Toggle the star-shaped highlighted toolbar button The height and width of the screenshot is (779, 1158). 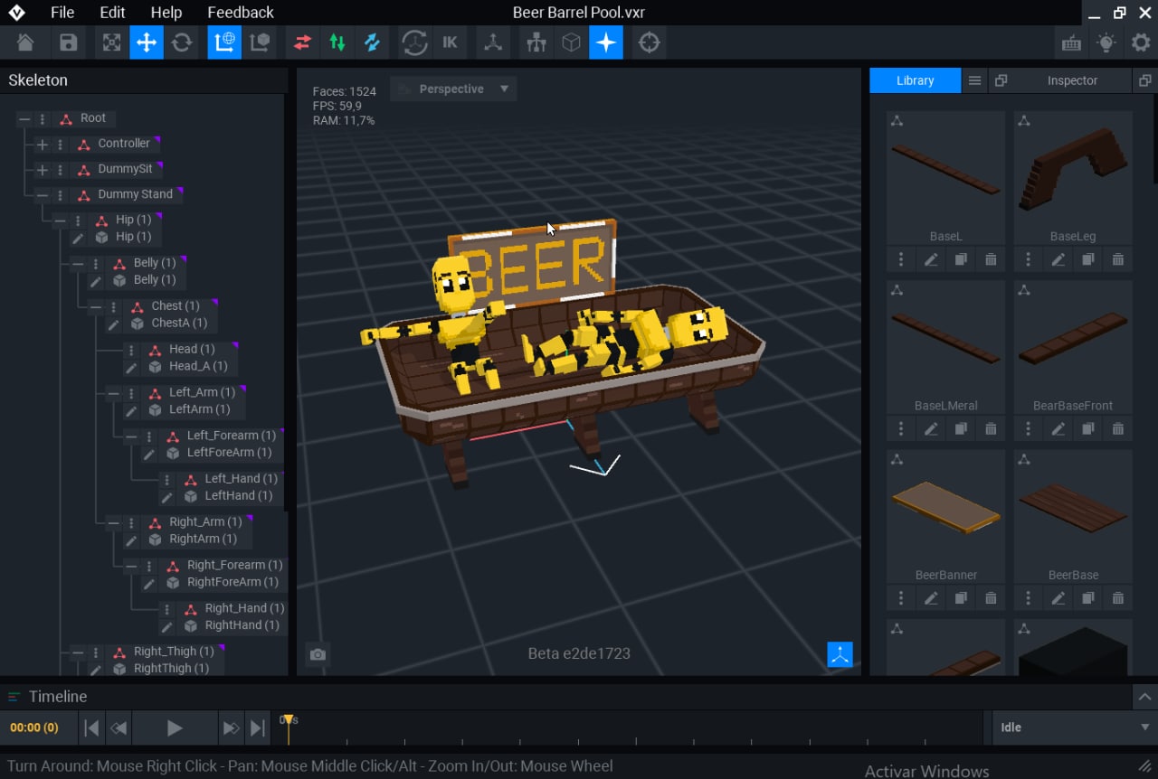coord(606,42)
